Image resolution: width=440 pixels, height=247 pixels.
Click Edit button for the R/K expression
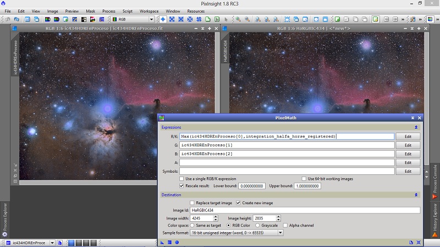coord(408,136)
